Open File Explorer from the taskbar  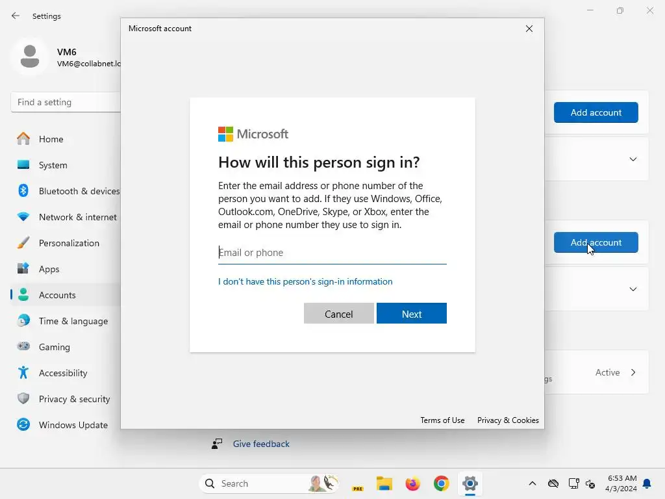click(384, 483)
